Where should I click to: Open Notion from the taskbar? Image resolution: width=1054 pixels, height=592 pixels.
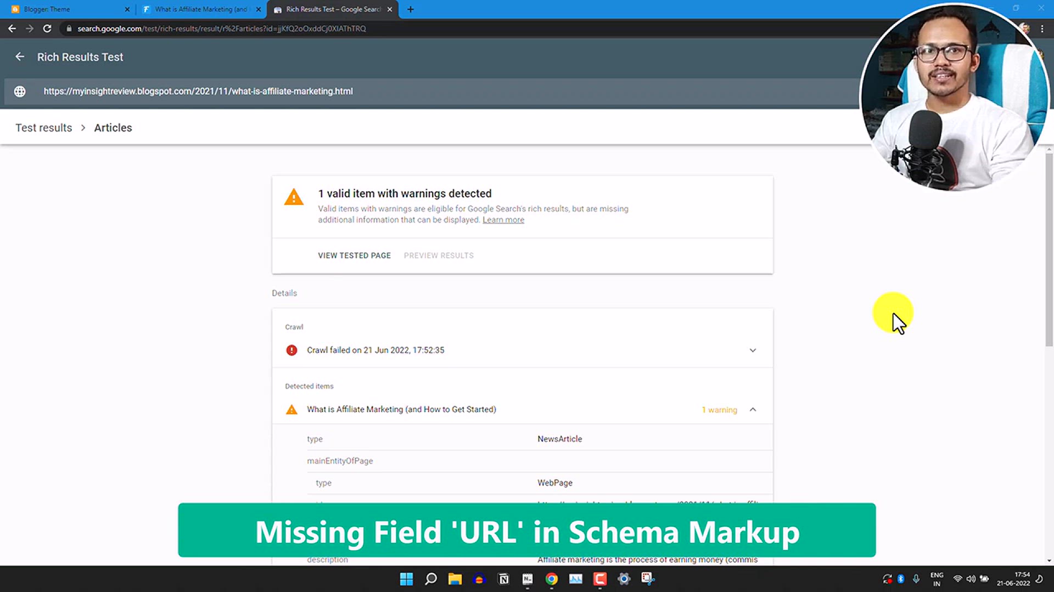[503, 579]
